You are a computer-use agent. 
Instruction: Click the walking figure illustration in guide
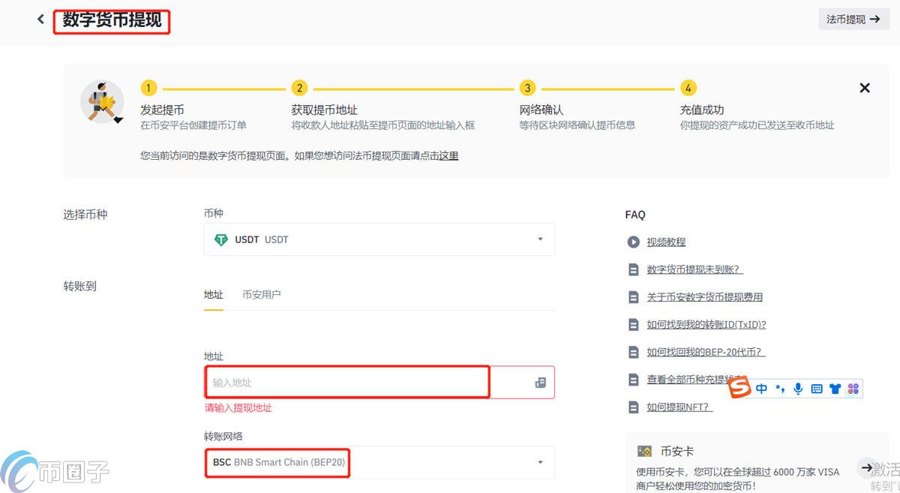click(x=103, y=101)
